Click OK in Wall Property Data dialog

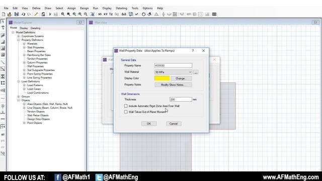(149, 124)
